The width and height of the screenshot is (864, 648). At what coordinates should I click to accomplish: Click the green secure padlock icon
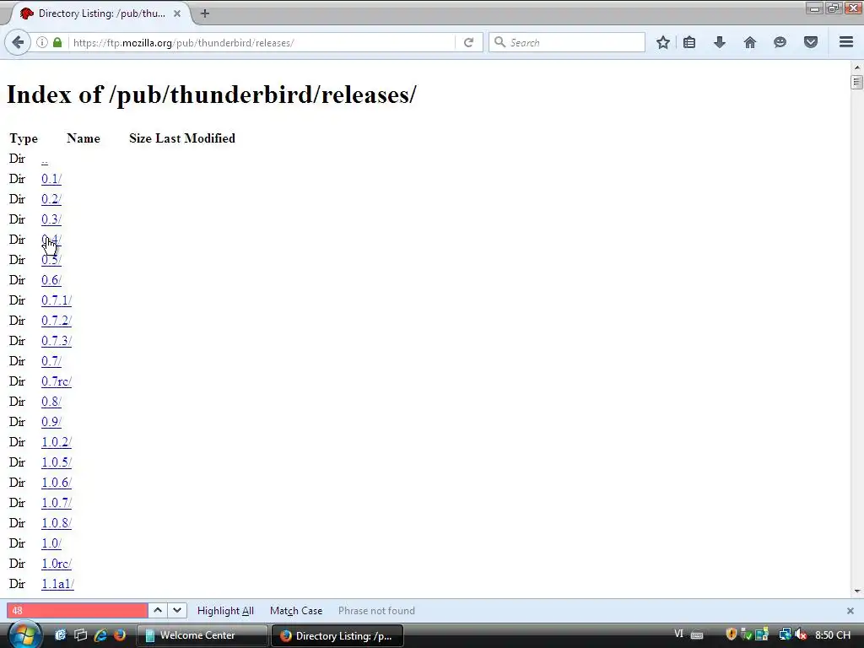[57, 42]
